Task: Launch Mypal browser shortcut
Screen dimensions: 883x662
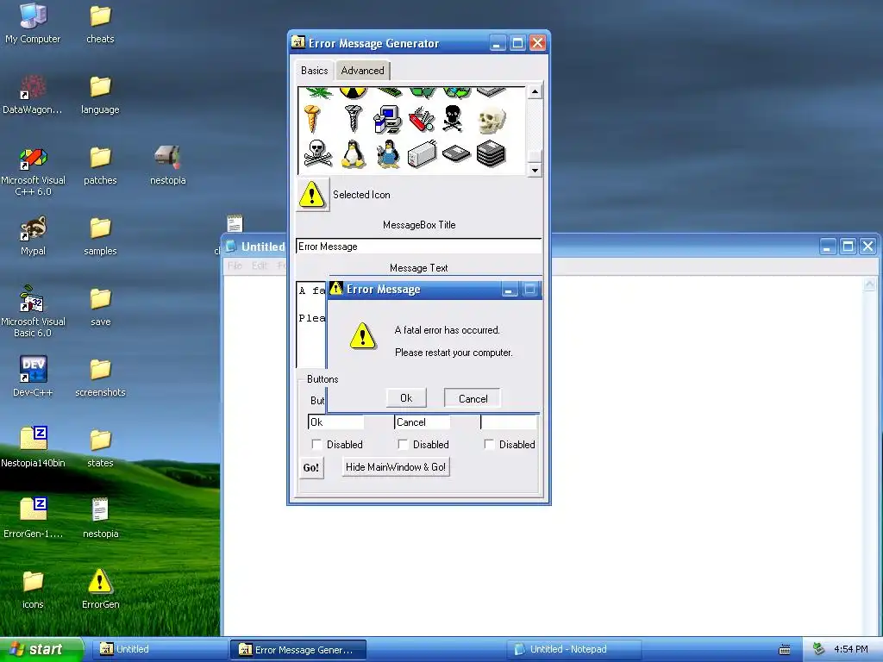Action: click(x=33, y=236)
